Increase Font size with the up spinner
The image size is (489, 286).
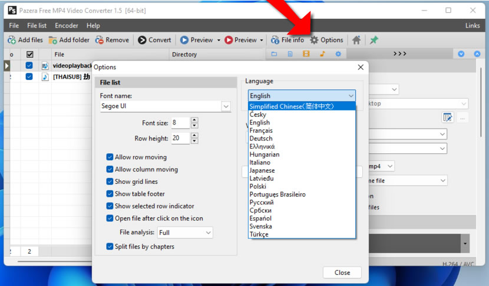(x=194, y=120)
